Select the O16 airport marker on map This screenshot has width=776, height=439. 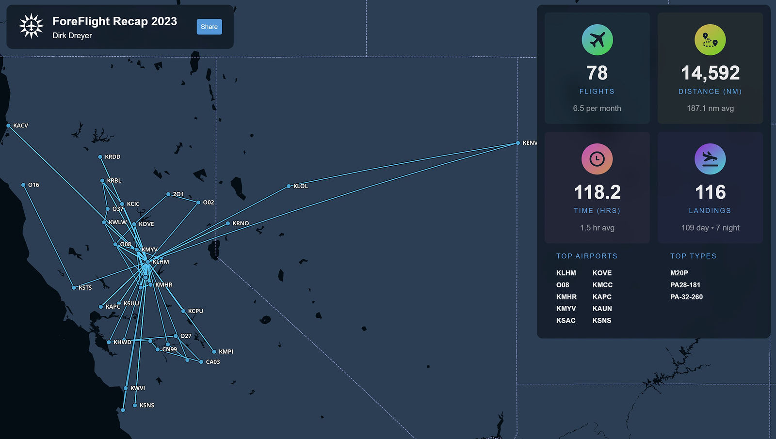pyautogui.click(x=23, y=185)
